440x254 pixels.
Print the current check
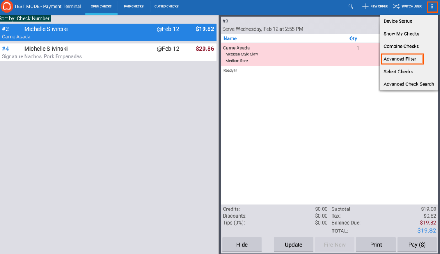point(376,244)
